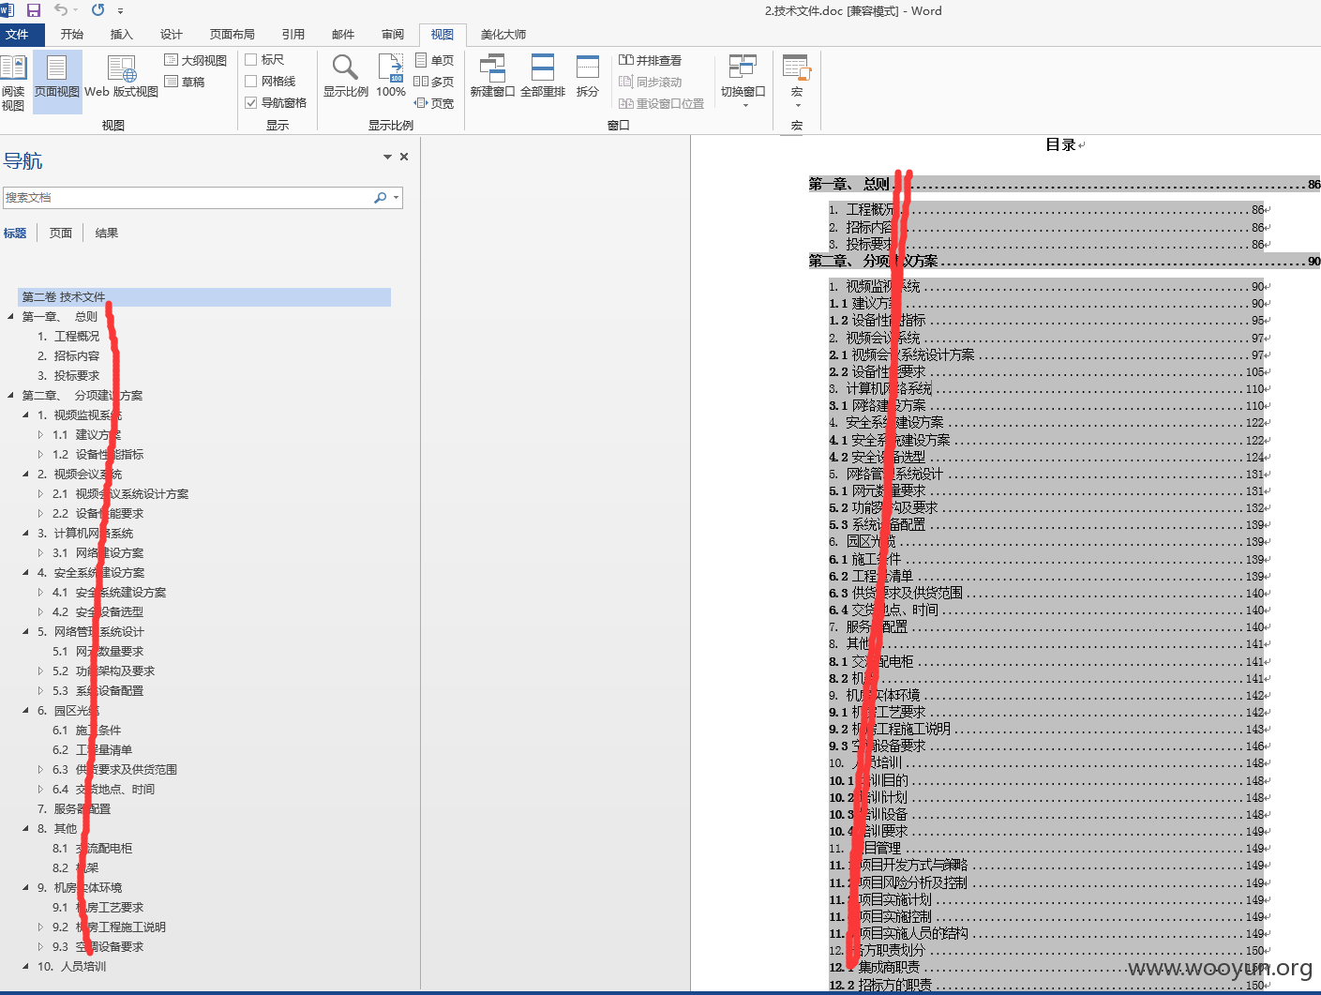Jump to heading 7. 服务器配置
1321x995 pixels.
pyautogui.click(x=74, y=809)
